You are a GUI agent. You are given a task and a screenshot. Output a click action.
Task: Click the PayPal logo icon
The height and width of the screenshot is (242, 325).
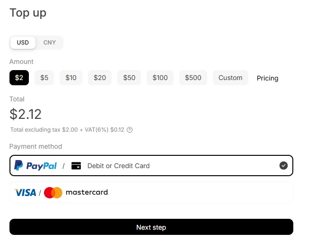pos(18,165)
